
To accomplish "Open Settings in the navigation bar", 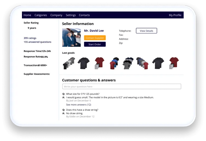I will [x=71, y=15].
